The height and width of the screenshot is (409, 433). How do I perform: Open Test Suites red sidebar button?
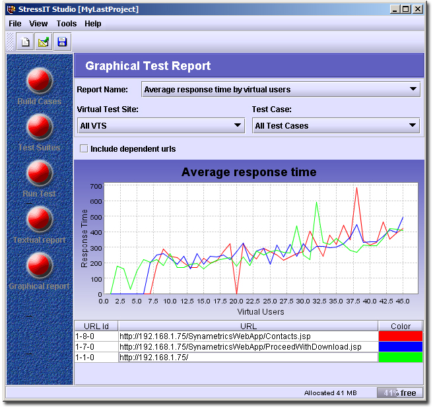tap(39, 127)
